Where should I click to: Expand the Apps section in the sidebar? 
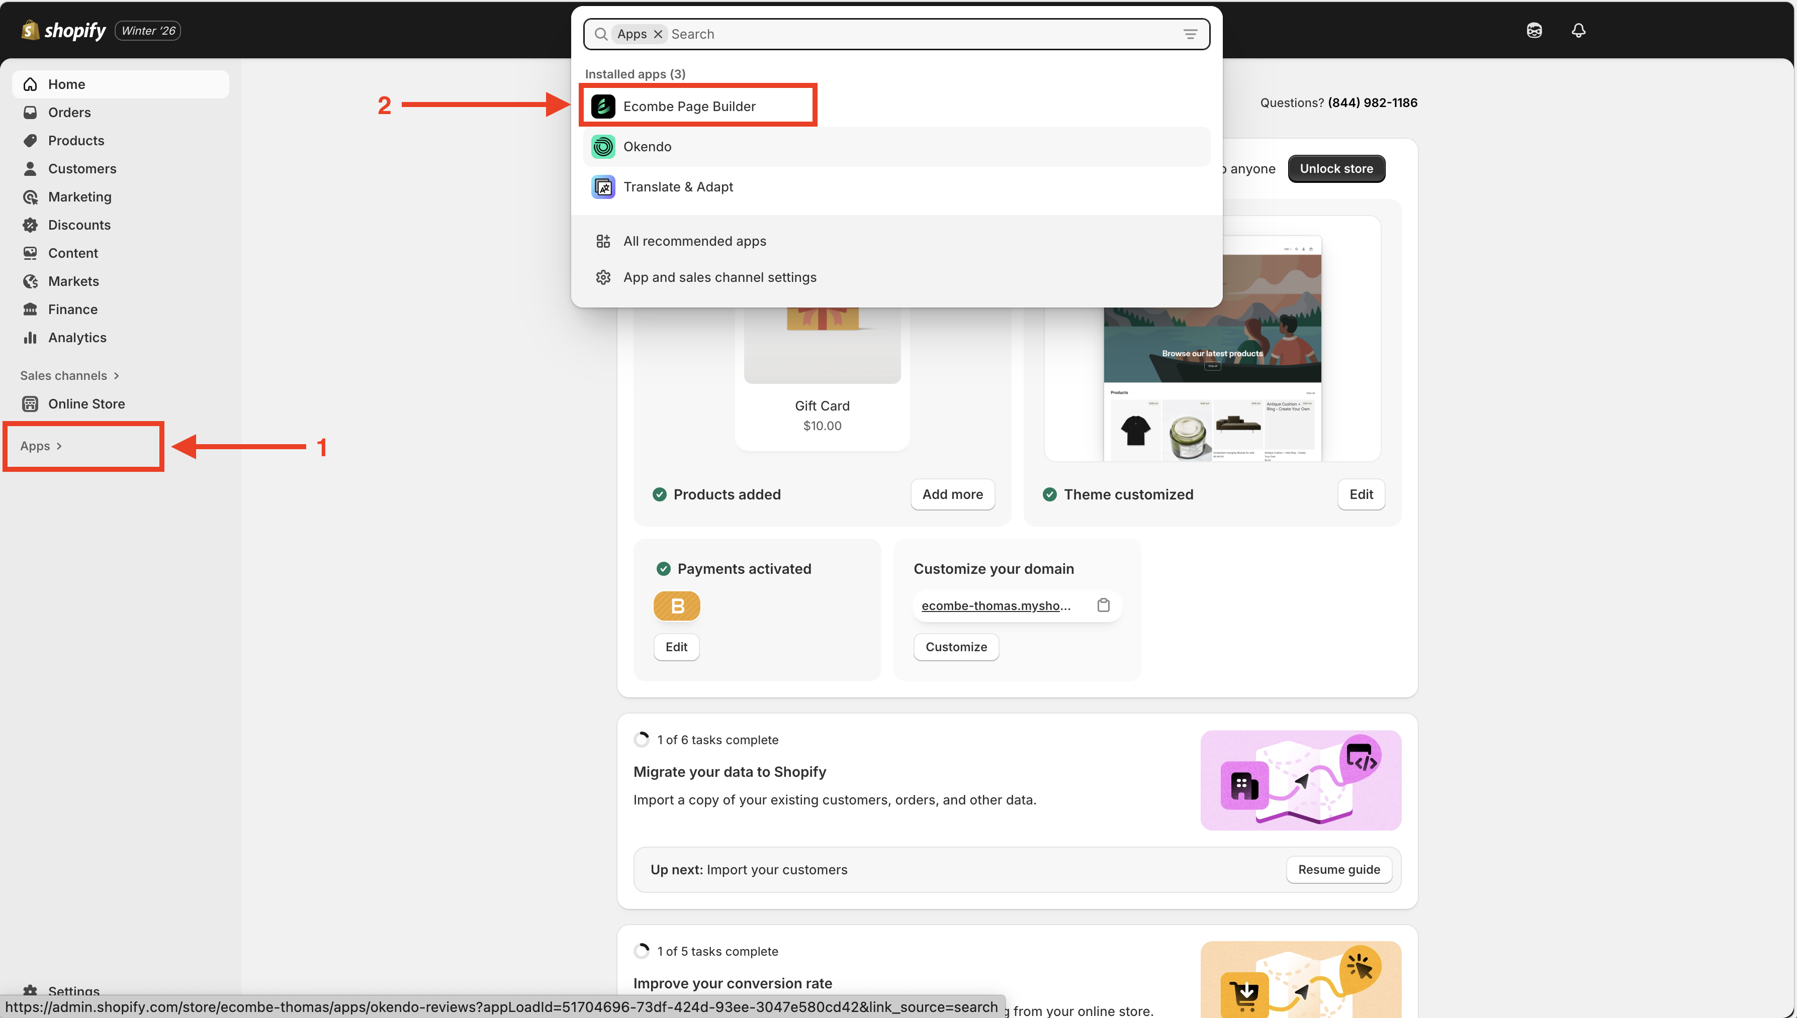click(41, 446)
